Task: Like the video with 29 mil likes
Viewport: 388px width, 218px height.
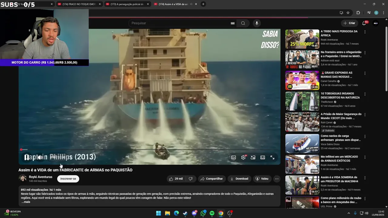Action: [x=176, y=179]
